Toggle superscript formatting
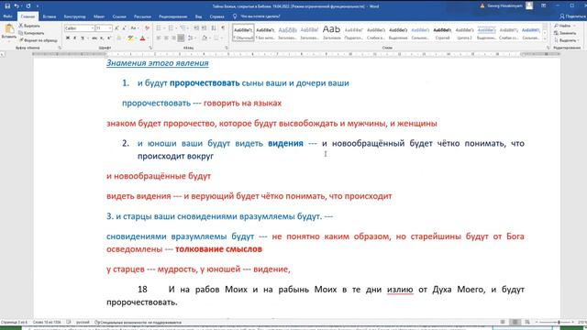Viewport: 587px width, 330px height. (x=109, y=38)
